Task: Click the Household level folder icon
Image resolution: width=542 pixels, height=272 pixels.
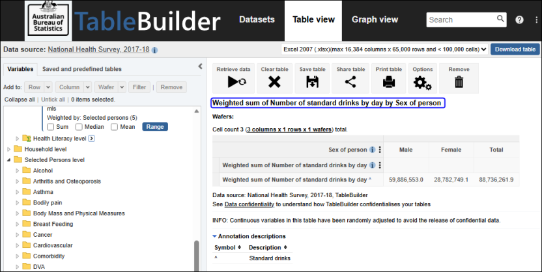Action: tap(18, 149)
